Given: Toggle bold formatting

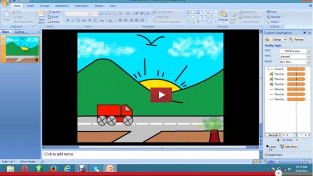Looking at the screenshot, I should (x=68, y=21).
